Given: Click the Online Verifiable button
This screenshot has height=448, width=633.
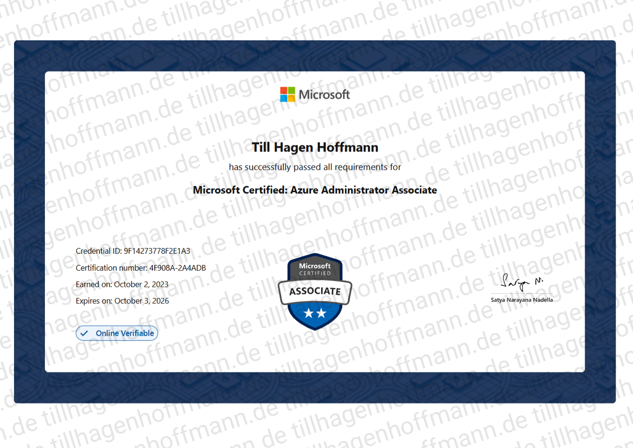Looking at the screenshot, I should pyautogui.click(x=117, y=333).
